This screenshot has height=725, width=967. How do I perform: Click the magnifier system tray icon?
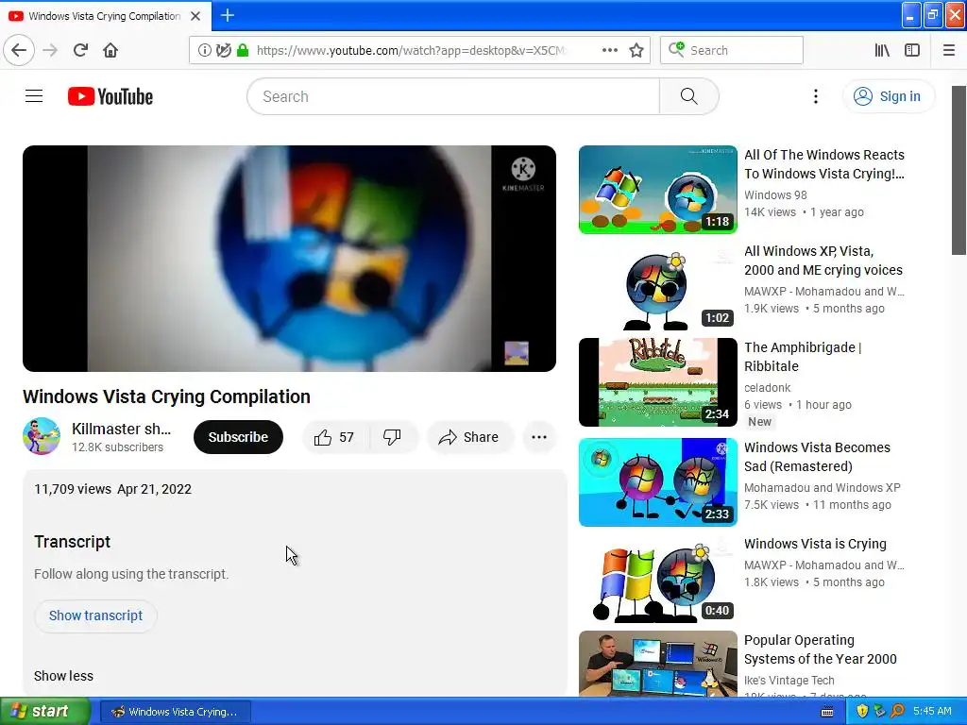point(897,711)
